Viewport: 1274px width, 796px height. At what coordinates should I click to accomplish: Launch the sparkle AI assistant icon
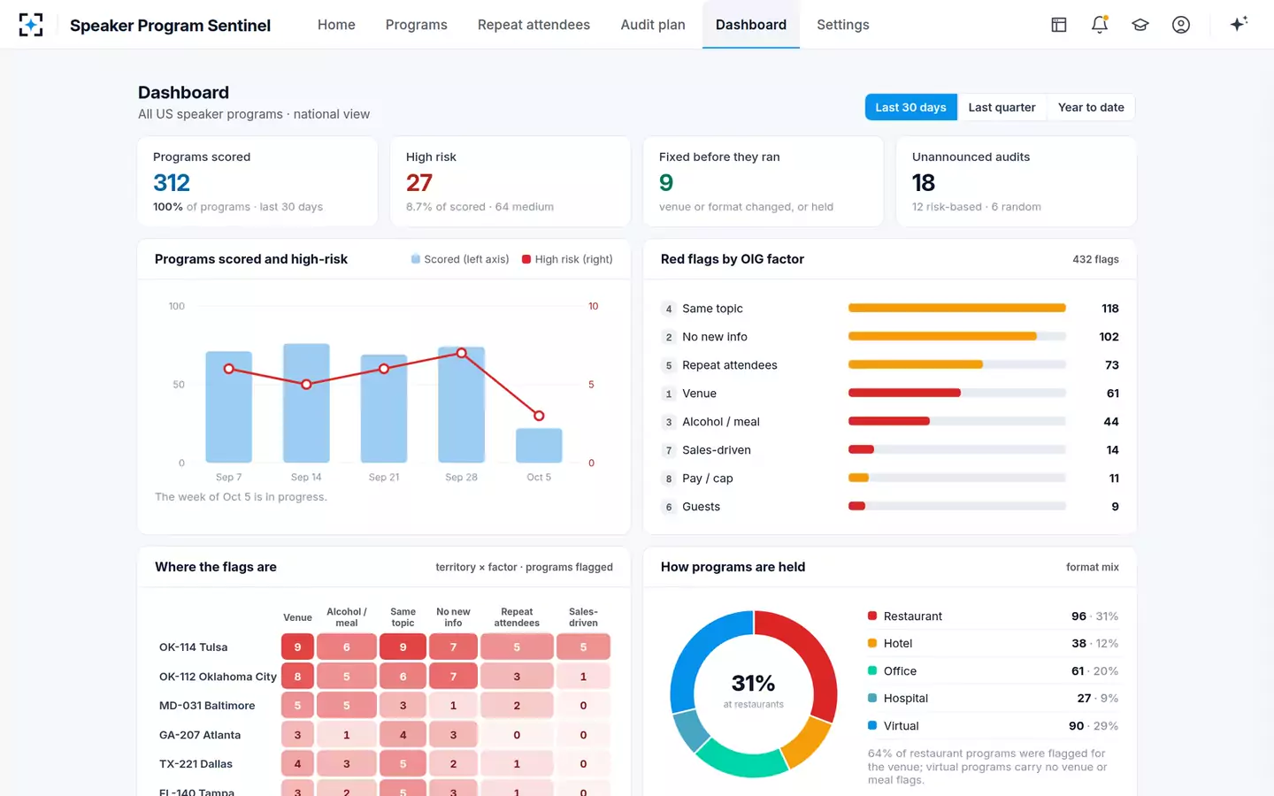tap(1239, 24)
